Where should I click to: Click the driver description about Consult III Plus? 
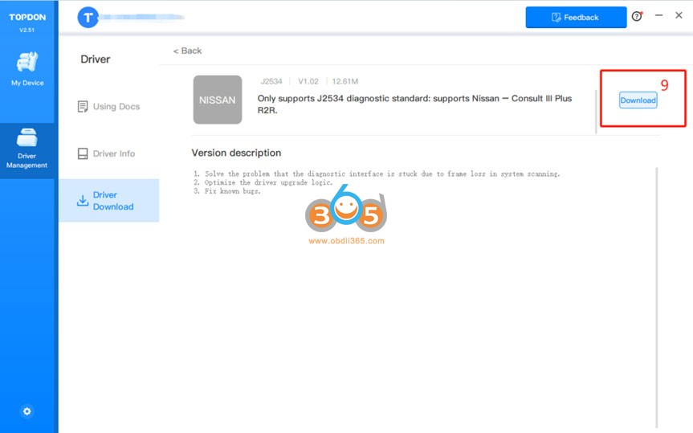coord(414,104)
